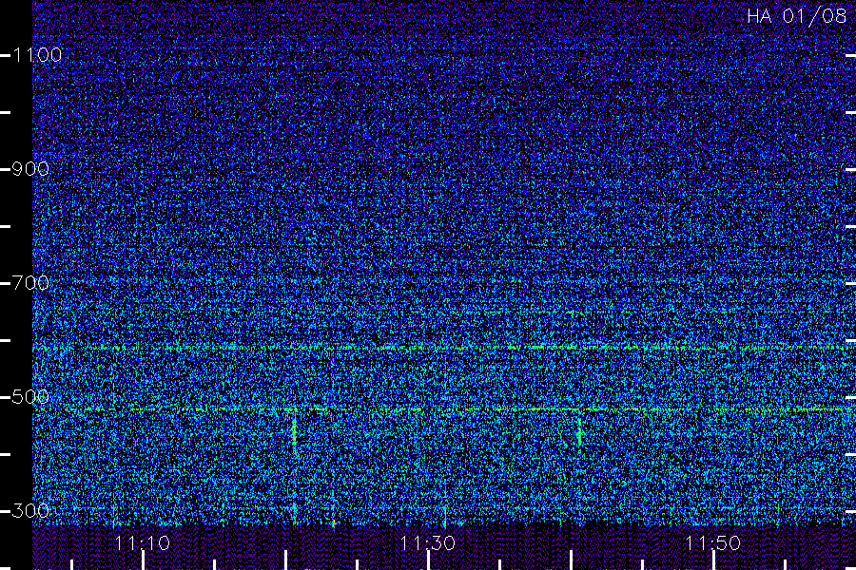Viewport: 856px width, 570px height.
Task: Click the 500 frequency axis label
Action: [x=30, y=397]
